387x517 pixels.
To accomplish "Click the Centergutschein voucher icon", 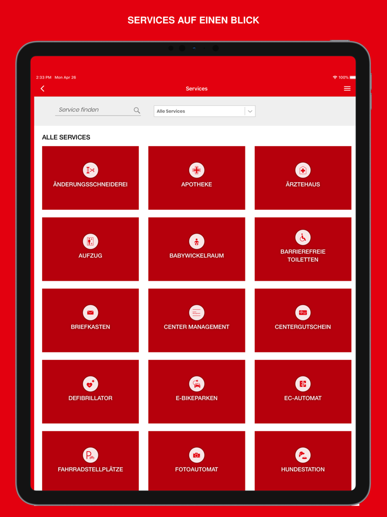I will point(302,313).
